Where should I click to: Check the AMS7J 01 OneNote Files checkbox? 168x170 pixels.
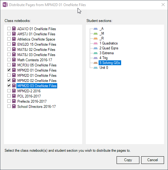[9, 34]
